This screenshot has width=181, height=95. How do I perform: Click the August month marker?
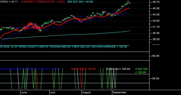coord(86,92)
